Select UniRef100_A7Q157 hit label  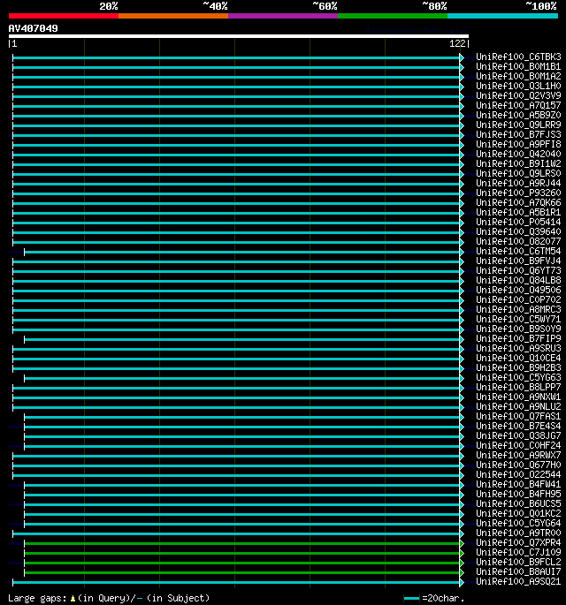pos(518,106)
